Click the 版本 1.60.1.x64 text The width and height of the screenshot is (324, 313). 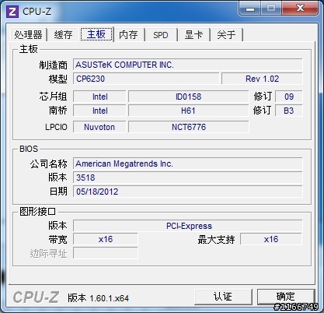[x=98, y=298]
